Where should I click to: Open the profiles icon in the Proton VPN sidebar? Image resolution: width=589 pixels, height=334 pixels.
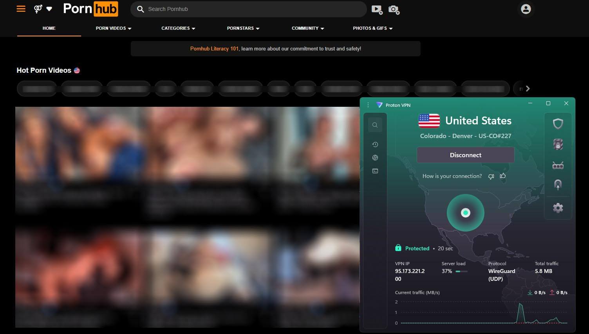pos(375,171)
